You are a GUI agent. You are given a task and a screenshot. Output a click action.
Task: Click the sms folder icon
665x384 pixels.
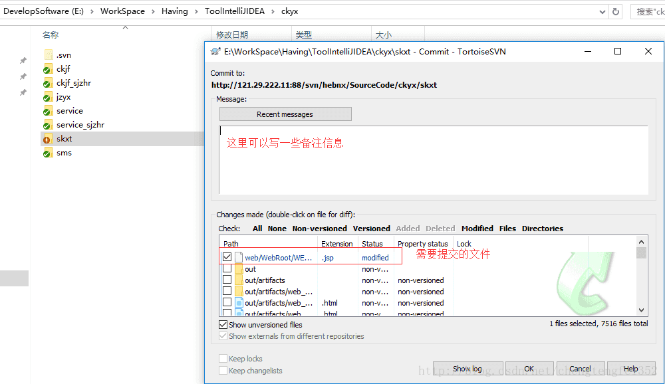tap(47, 153)
